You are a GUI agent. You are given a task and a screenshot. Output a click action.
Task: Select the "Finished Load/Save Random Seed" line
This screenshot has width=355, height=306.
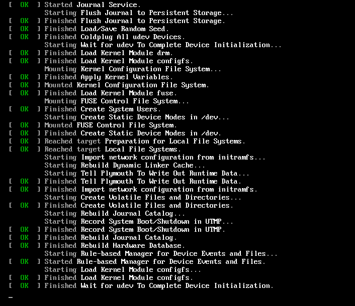(107, 29)
